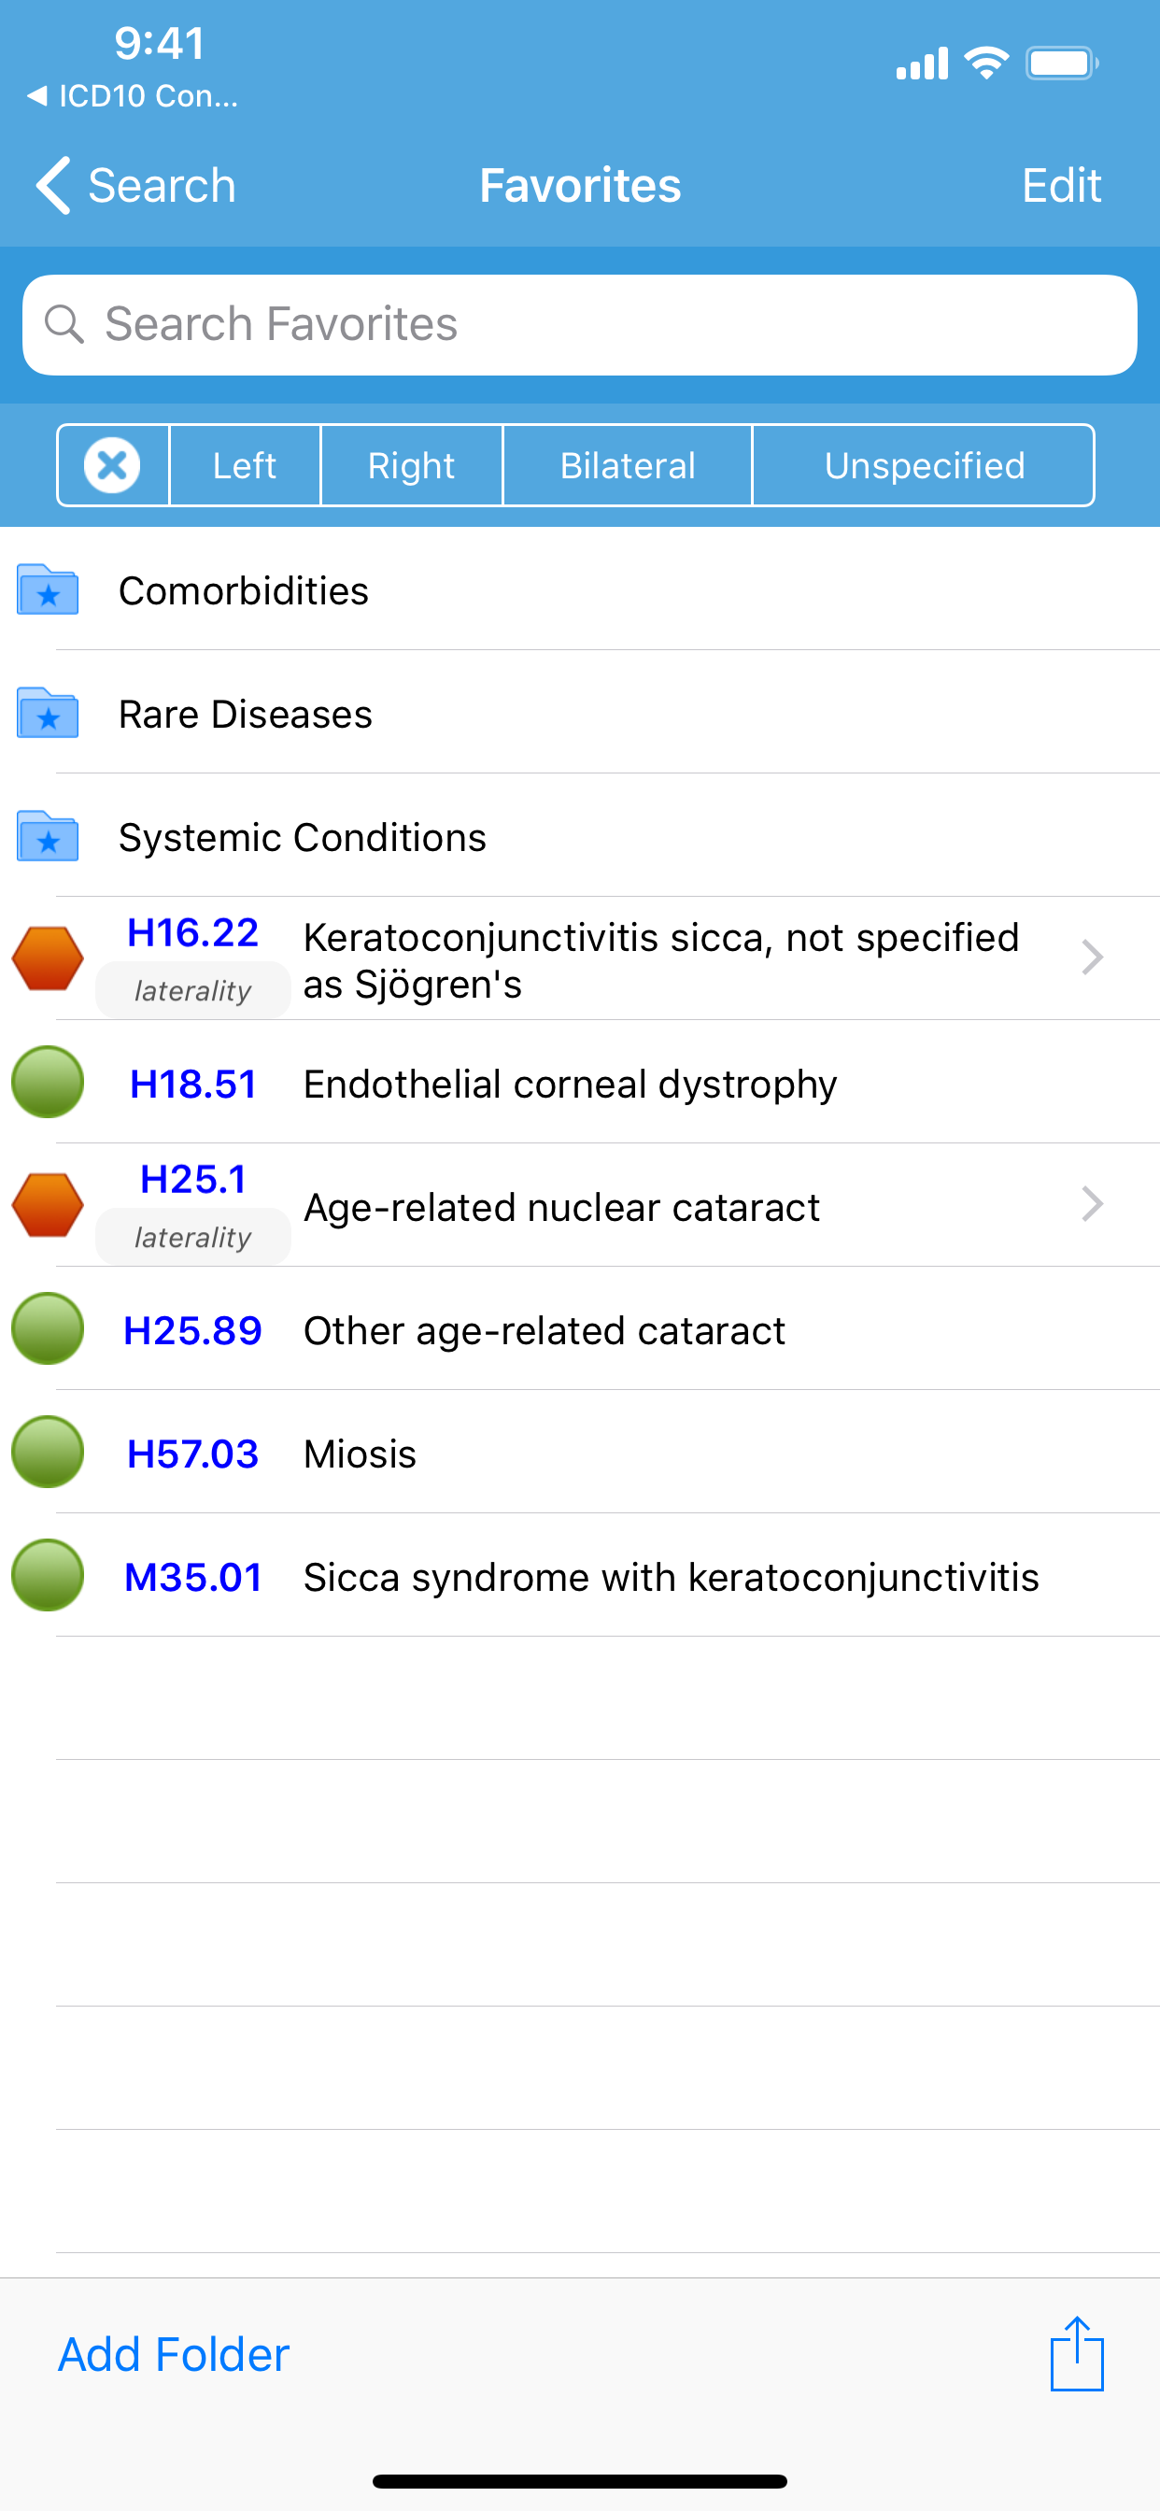Expand Age-related nuclear cataract chevron
The width and height of the screenshot is (1160, 2511).
[x=1093, y=1205]
